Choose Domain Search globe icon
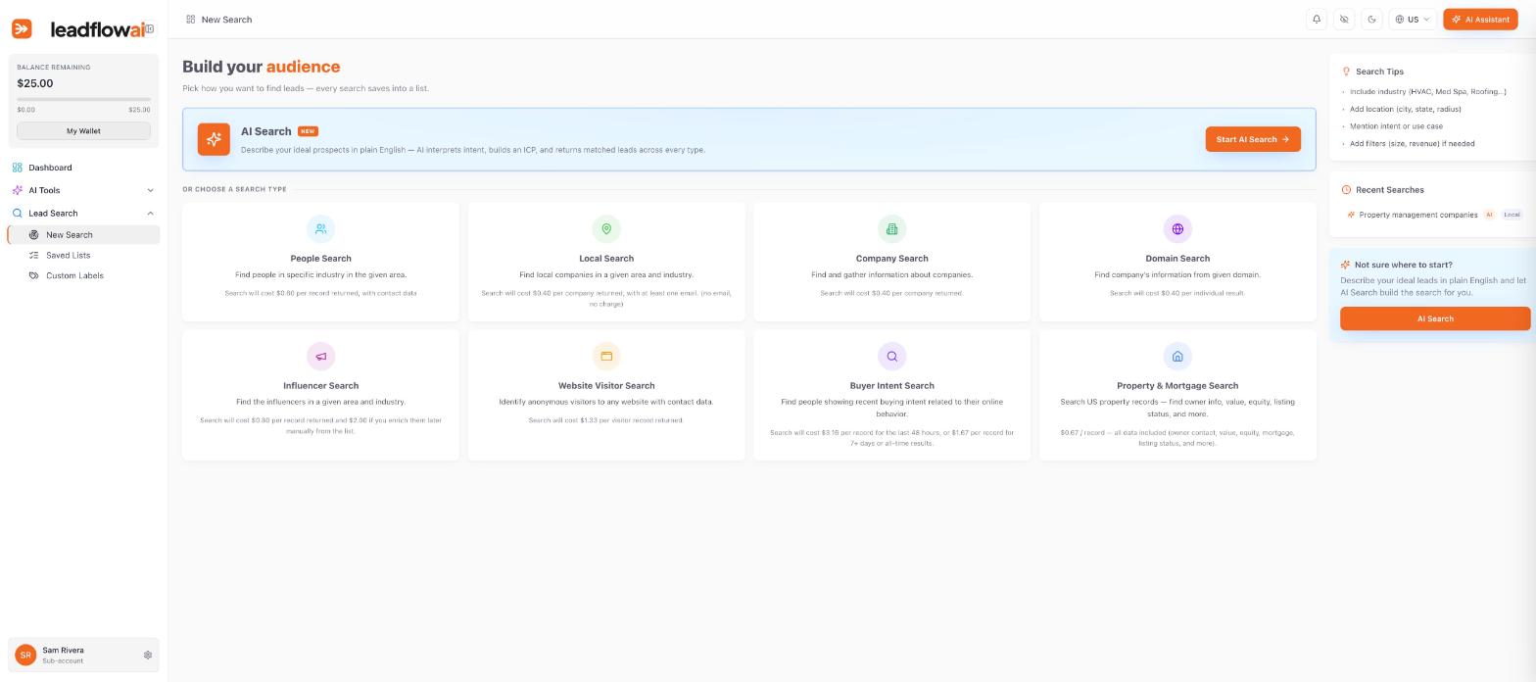 (1177, 228)
